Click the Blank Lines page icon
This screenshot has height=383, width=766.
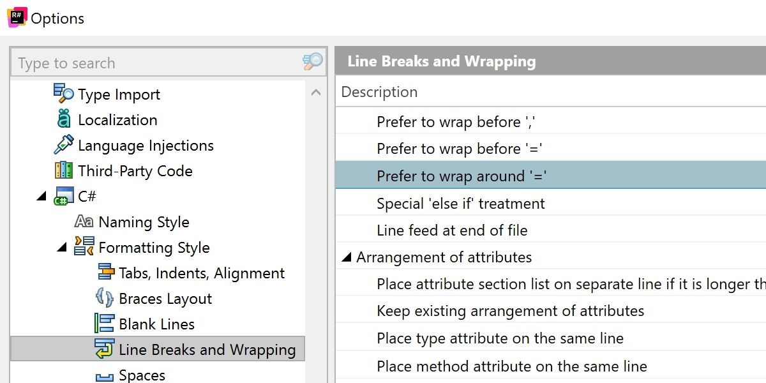[x=105, y=324]
